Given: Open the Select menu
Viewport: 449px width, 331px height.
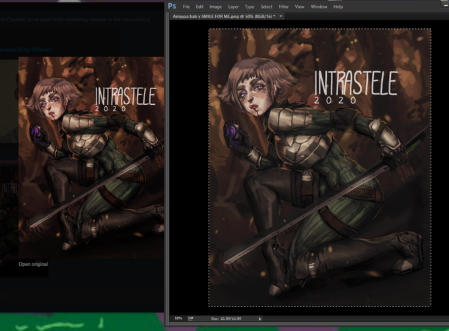Looking at the screenshot, I should pos(266,7).
